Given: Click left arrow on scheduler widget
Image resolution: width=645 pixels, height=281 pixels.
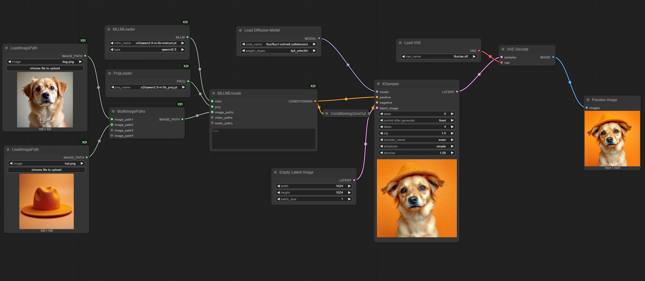Looking at the screenshot, I should point(381,146).
